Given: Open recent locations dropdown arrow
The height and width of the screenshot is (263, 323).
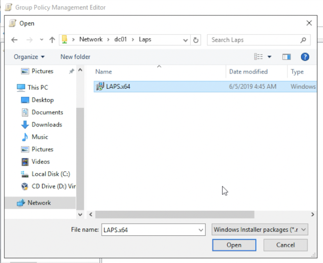Looking at the screenshot, I should (42, 40).
